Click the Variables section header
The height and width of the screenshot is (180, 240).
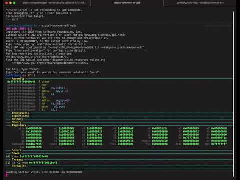click(x=19, y=166)
